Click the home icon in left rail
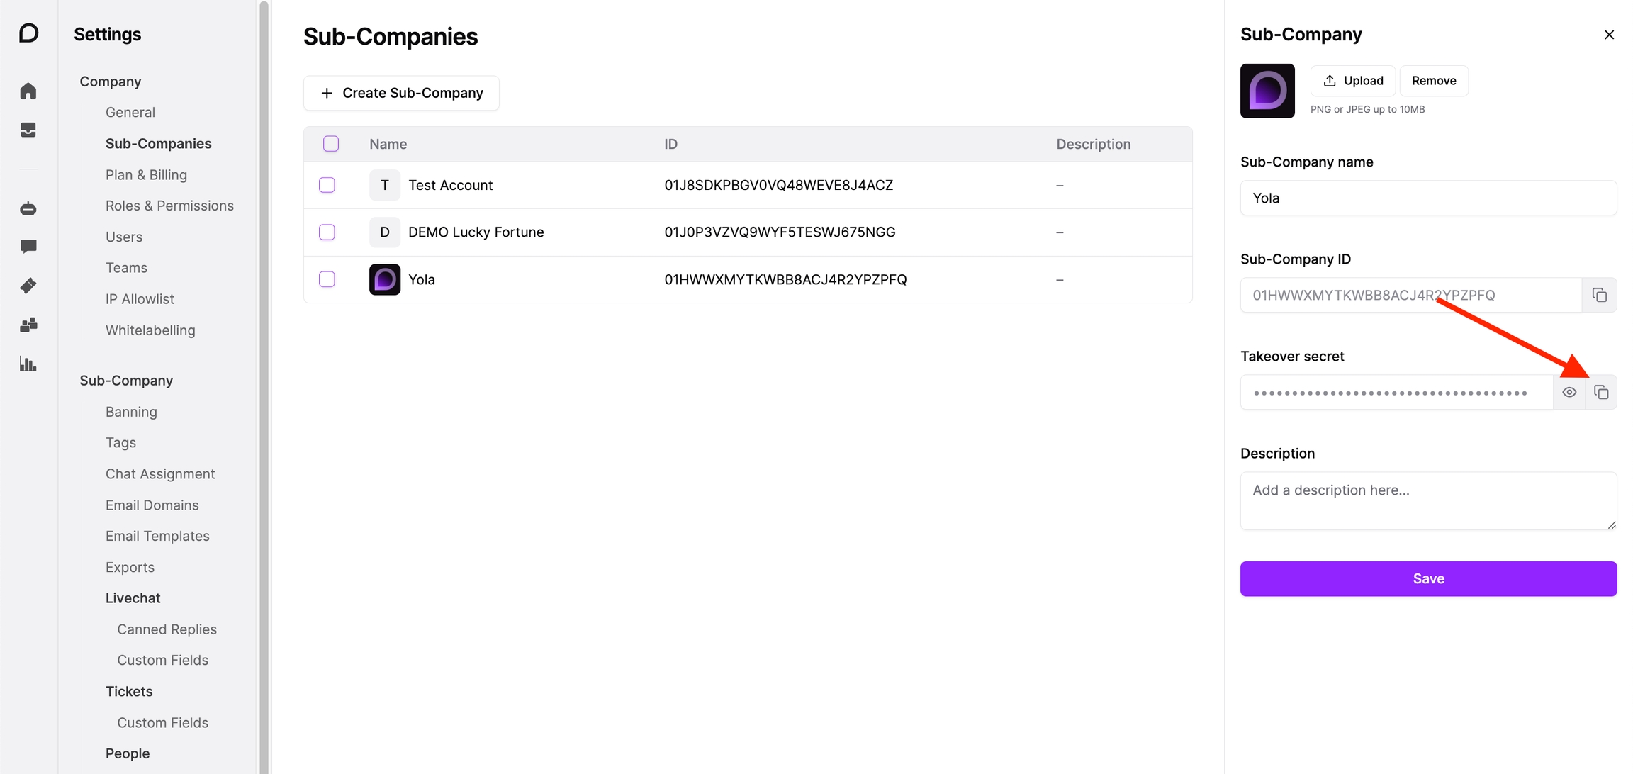Viewport: 1633px width, 774px height. [28, 91]
